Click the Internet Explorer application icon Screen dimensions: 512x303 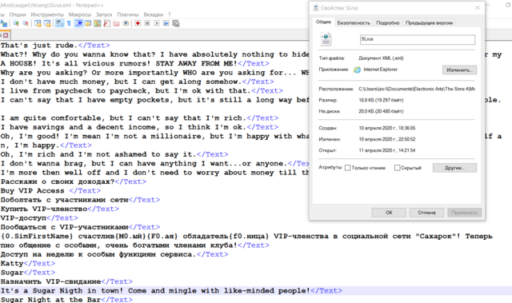[358, 70]
